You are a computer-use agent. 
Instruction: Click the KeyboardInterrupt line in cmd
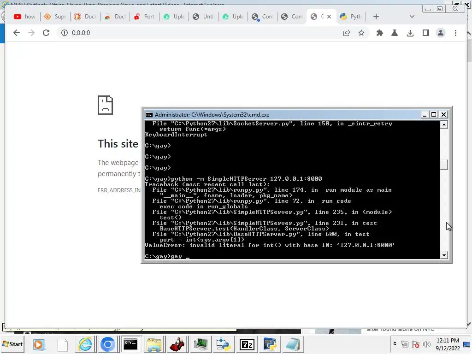pyautogui.click(x=176, y=135)
